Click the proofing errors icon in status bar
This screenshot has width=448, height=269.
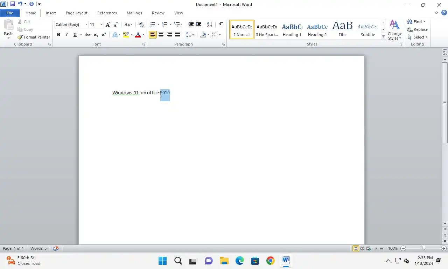coord(56,248)
